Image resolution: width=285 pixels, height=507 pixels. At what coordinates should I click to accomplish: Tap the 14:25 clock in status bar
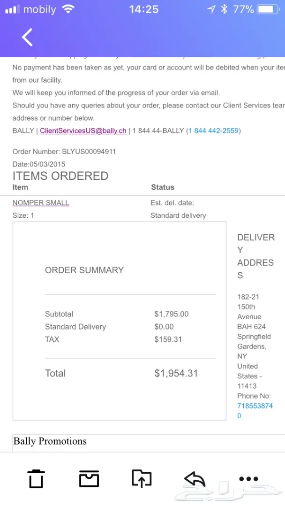(144, 9)
